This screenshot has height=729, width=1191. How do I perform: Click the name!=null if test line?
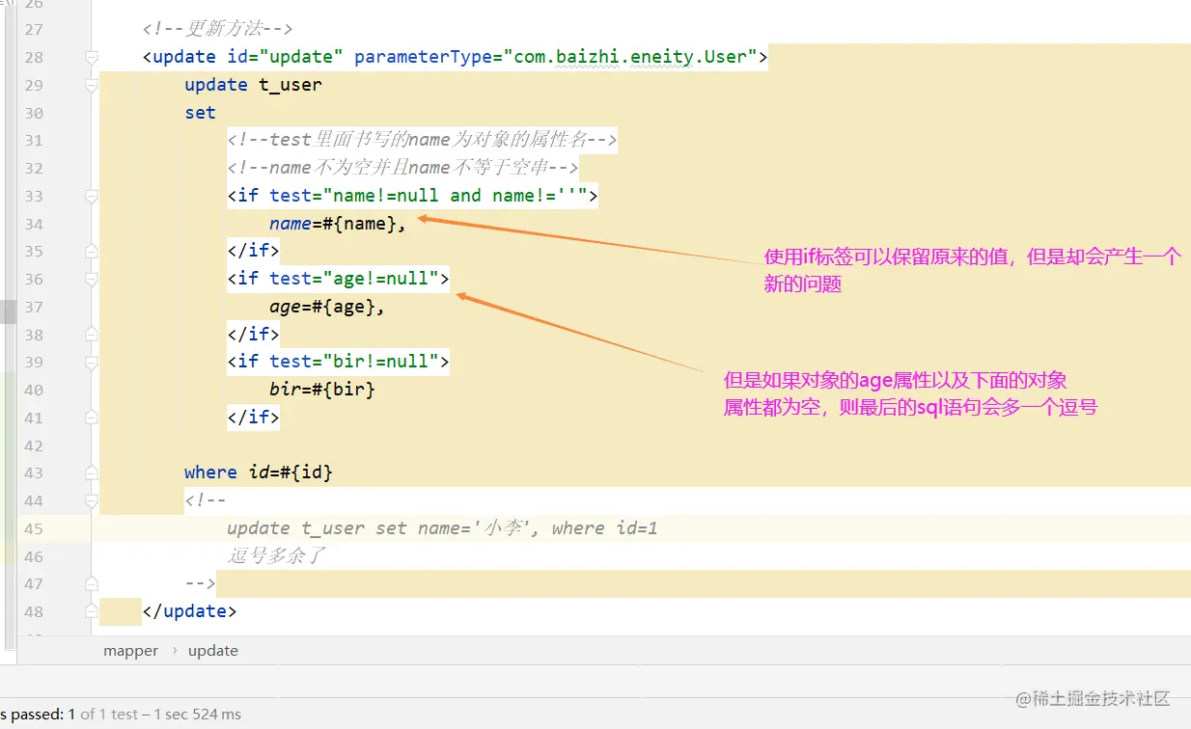pyautogui.click(x=413, y=196)
